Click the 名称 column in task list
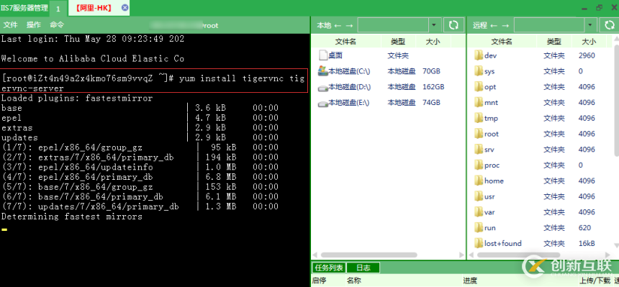The width and height of the screenshot is (619, 287). tap(354, 281)
